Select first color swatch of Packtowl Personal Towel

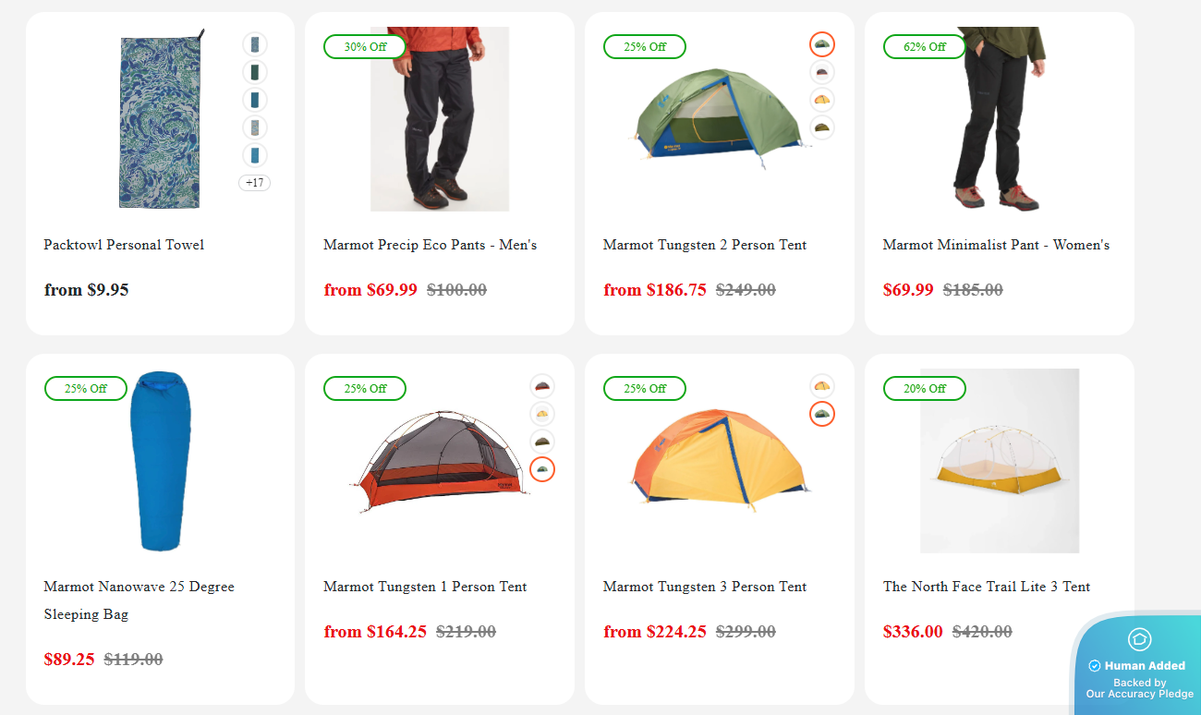point(255,44)
